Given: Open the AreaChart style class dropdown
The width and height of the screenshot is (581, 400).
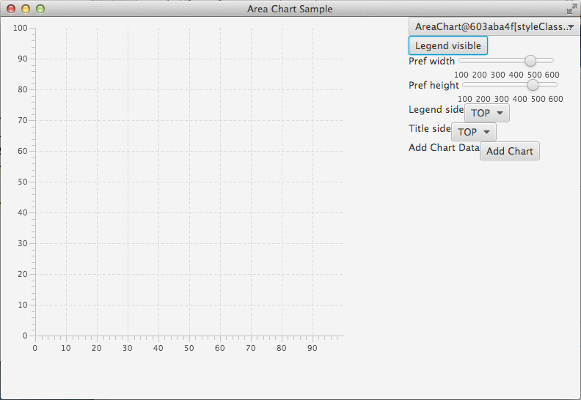Looking at the screenshot, I should (x=494, y=26).
